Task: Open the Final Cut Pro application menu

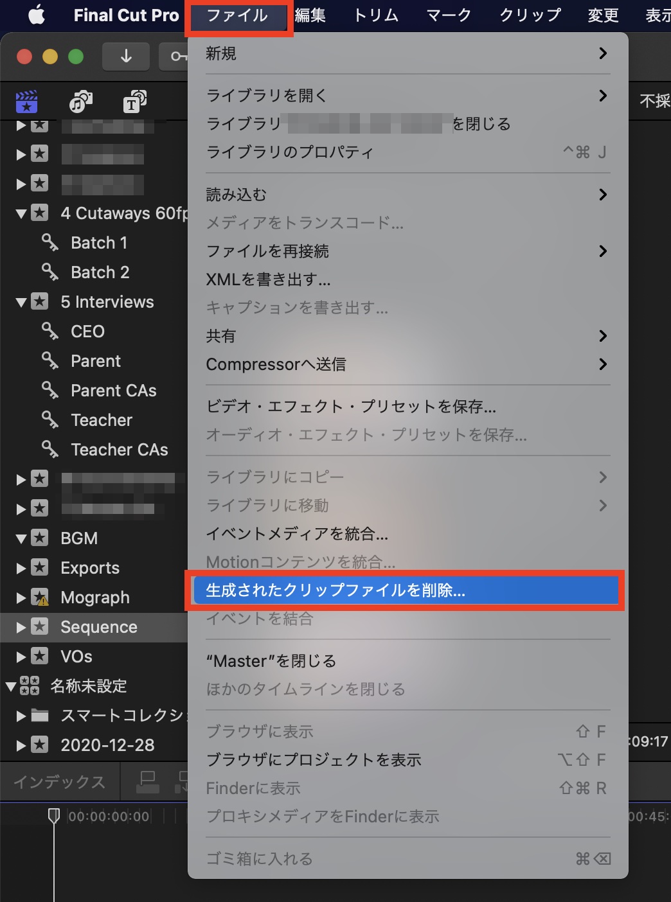Action: click(126, 15)
